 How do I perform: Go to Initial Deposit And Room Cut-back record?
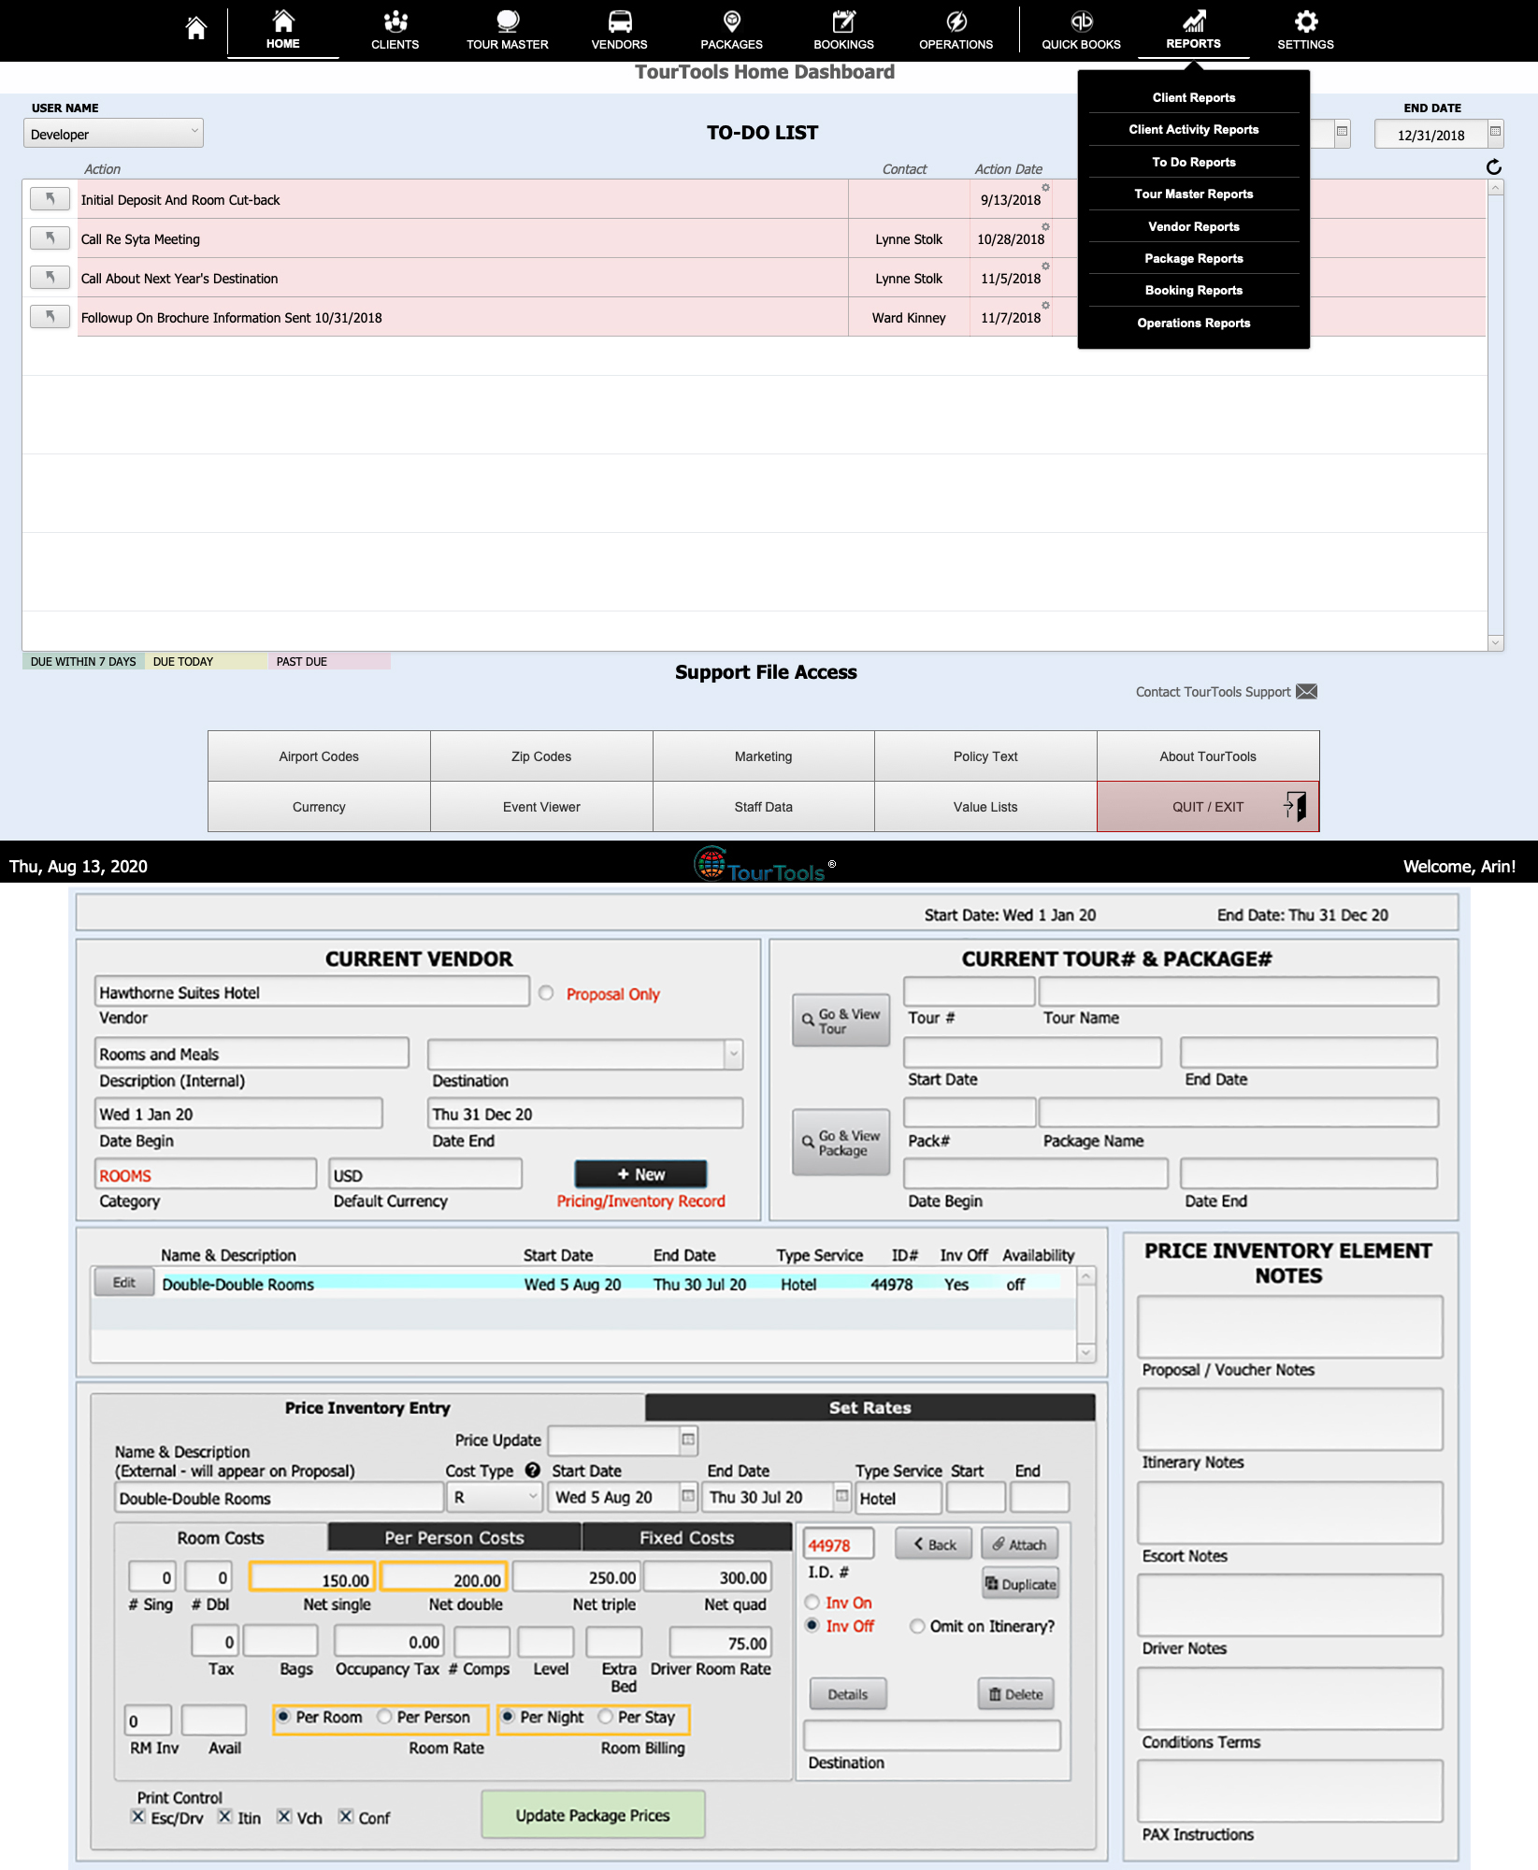tap(50, 198)
